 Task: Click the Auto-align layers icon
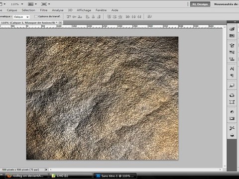pyautogui.click(x=149, y=16)
